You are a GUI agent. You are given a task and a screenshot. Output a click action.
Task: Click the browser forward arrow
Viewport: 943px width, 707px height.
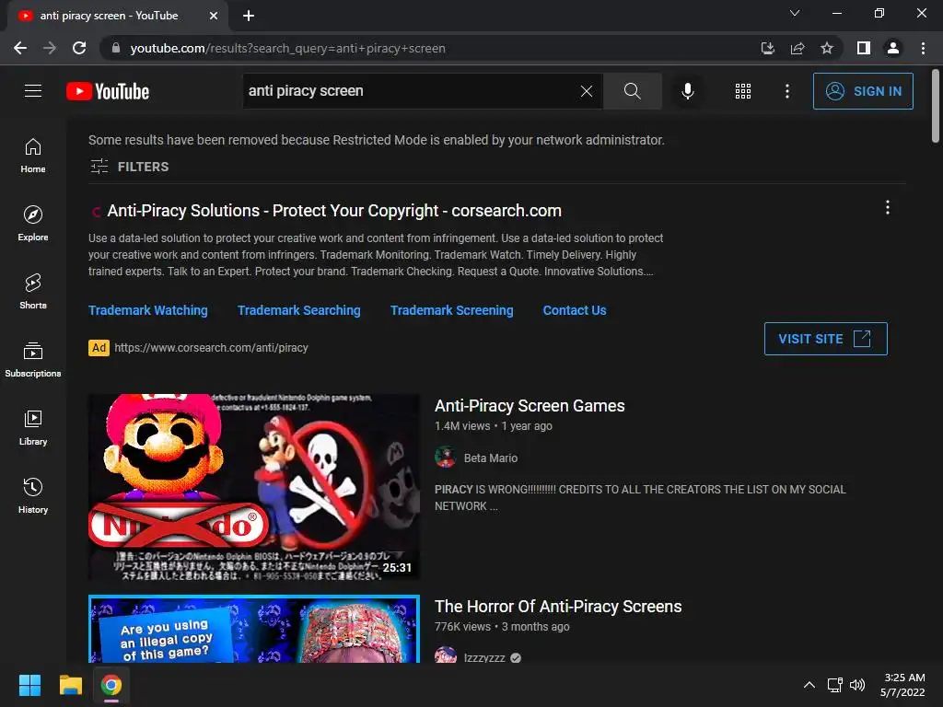point(50,48)
